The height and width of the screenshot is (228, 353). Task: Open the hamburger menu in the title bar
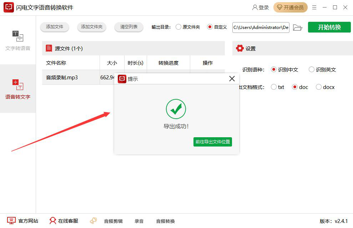(314, 8)
